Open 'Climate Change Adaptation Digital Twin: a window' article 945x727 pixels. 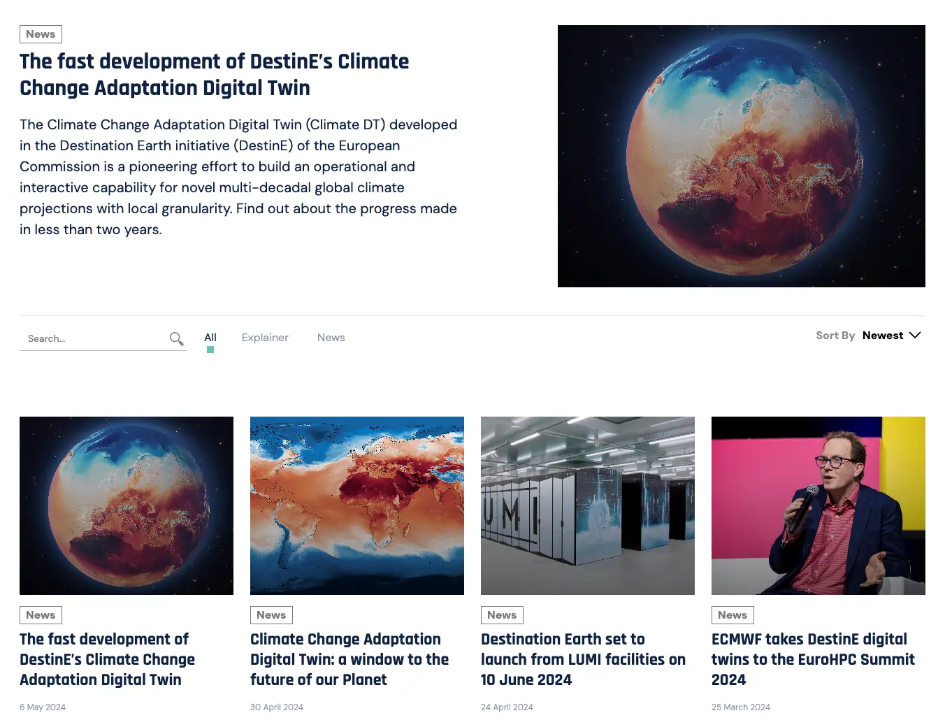(349, 659)
